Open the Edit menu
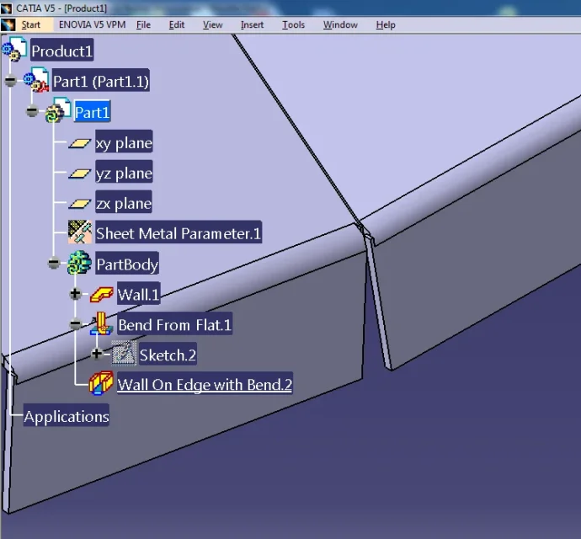This screenshot has width=581, height=539. click(x=177, y=24)
